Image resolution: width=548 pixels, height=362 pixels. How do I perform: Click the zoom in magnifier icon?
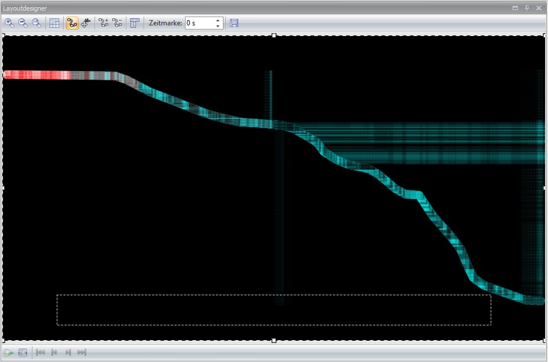tap(9, 23)
